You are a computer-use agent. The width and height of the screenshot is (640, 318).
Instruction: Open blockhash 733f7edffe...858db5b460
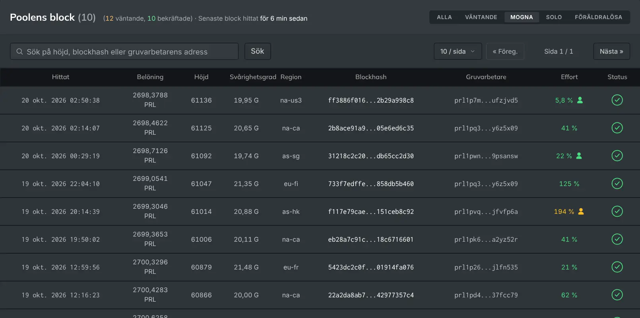371,184
